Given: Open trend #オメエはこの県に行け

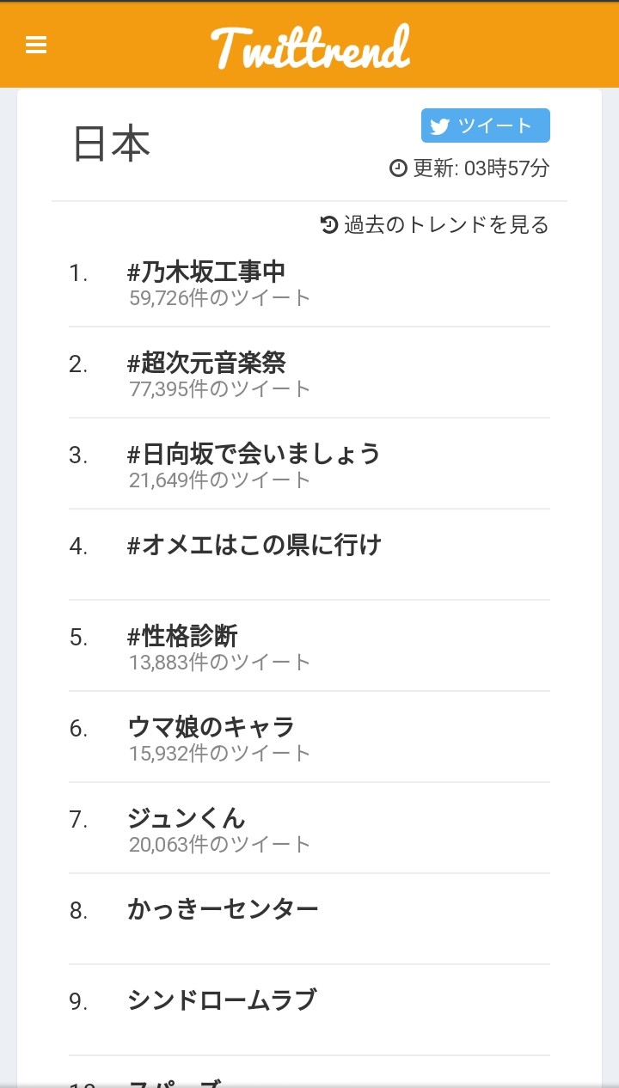Looking at the screenshot, I should click(254, 546).
